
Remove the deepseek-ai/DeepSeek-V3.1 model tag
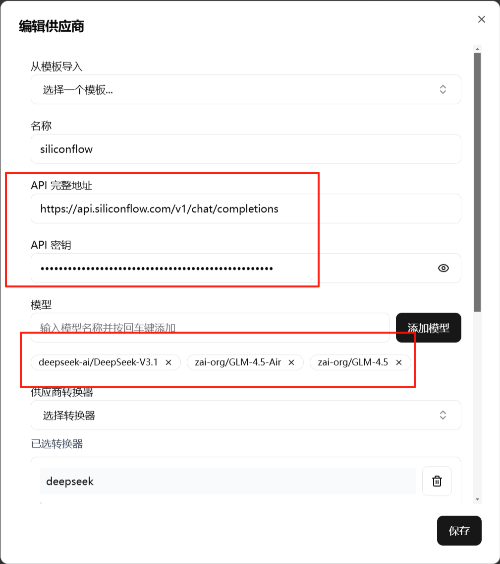click(168, 362)
